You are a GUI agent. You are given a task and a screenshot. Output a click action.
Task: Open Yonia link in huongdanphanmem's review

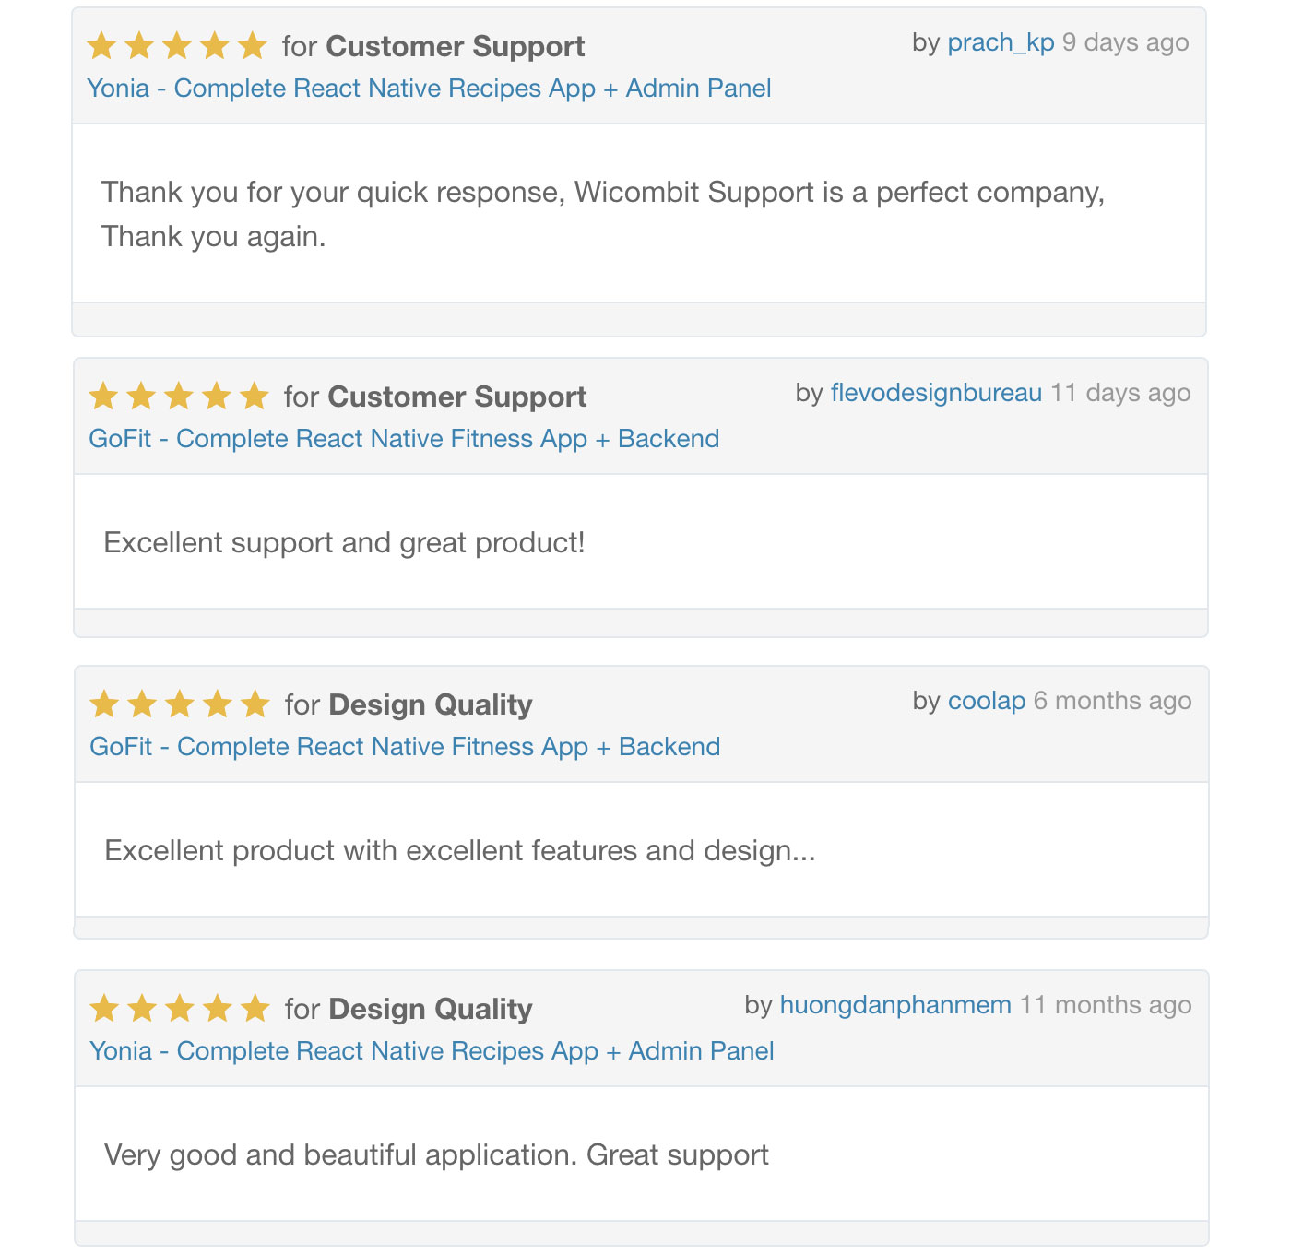click(x=432, y=1051)
